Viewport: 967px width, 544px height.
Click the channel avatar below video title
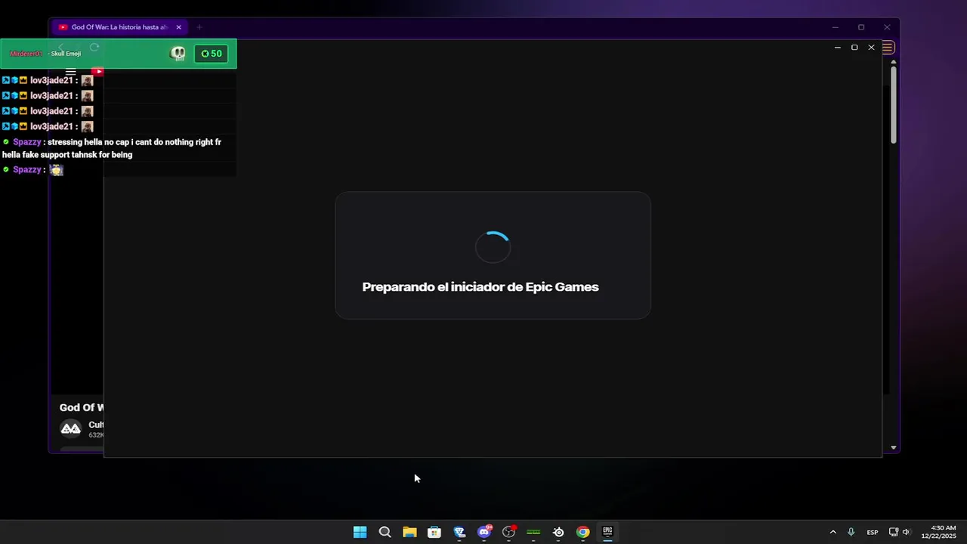(x=70, y=428)
